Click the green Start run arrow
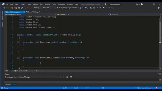The width and height of the screenshot is (162, 91). (x=57, y=8)
